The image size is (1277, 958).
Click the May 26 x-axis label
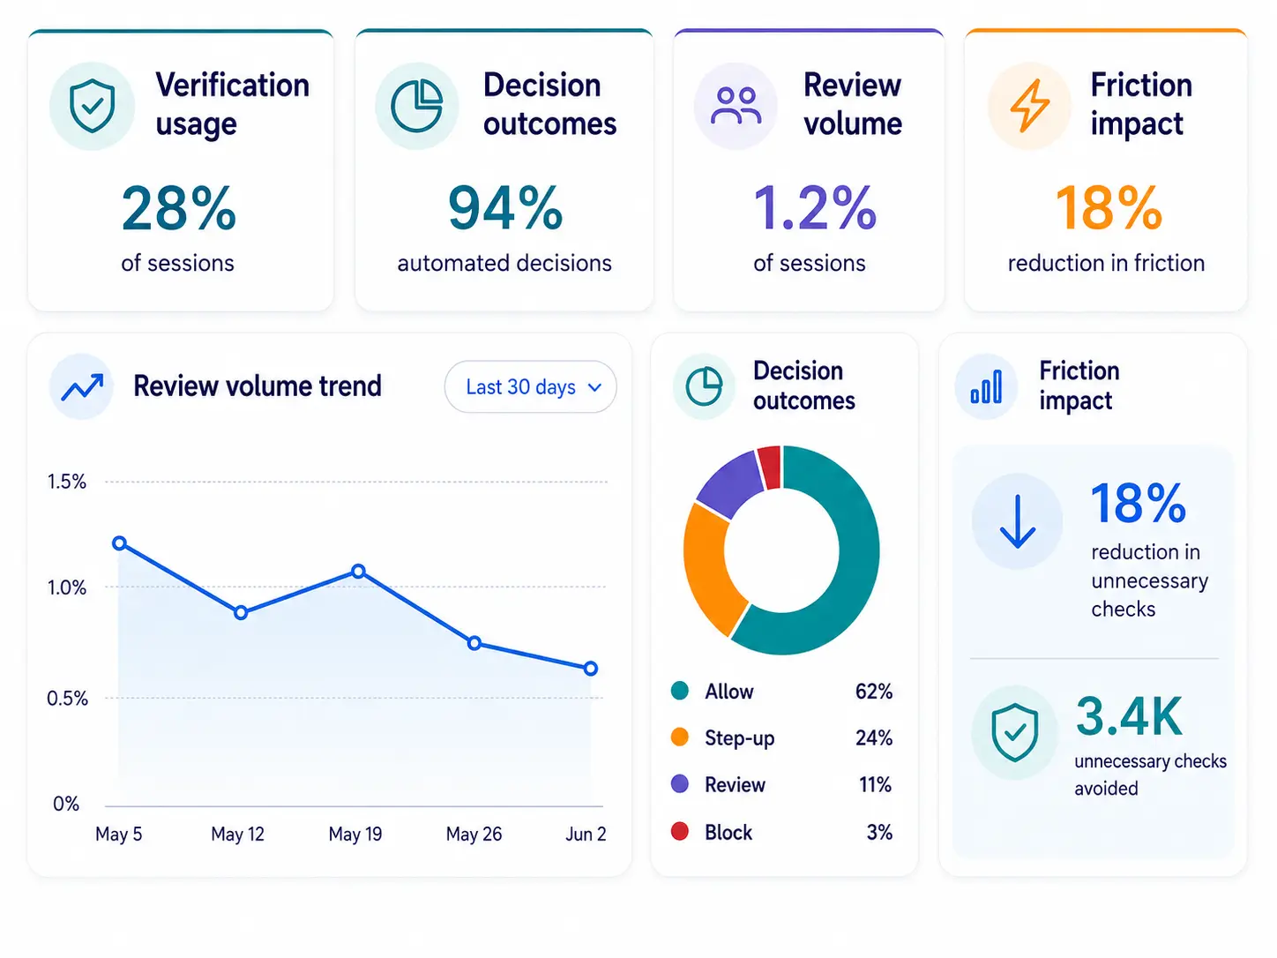tap(474, 835)
